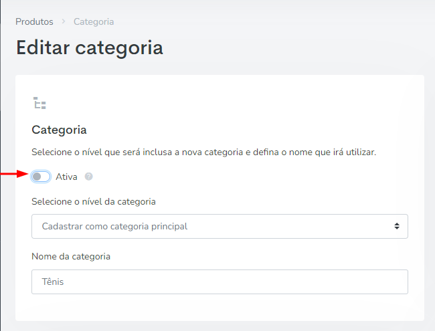Click the Ativa label next to the switch
Image resolution: width=435 pixels, height=331 pixels.
click(66, 177)
